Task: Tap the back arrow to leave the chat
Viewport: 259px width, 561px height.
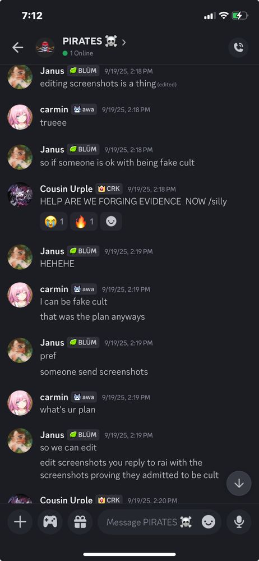Action: (x=17, y=47)
